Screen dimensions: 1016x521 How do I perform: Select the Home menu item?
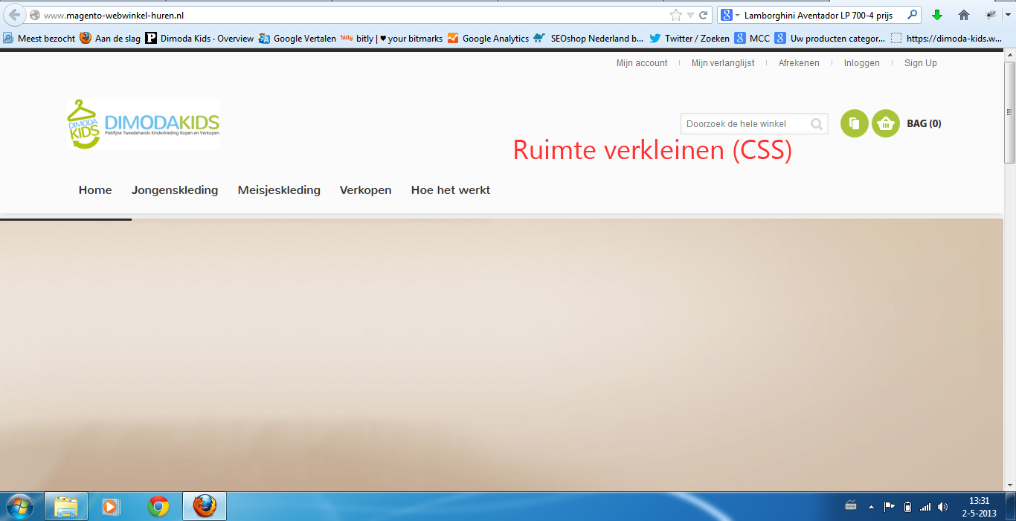(x=95, y=190)
